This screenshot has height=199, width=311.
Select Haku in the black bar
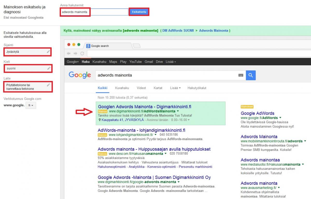click(86, 62)
